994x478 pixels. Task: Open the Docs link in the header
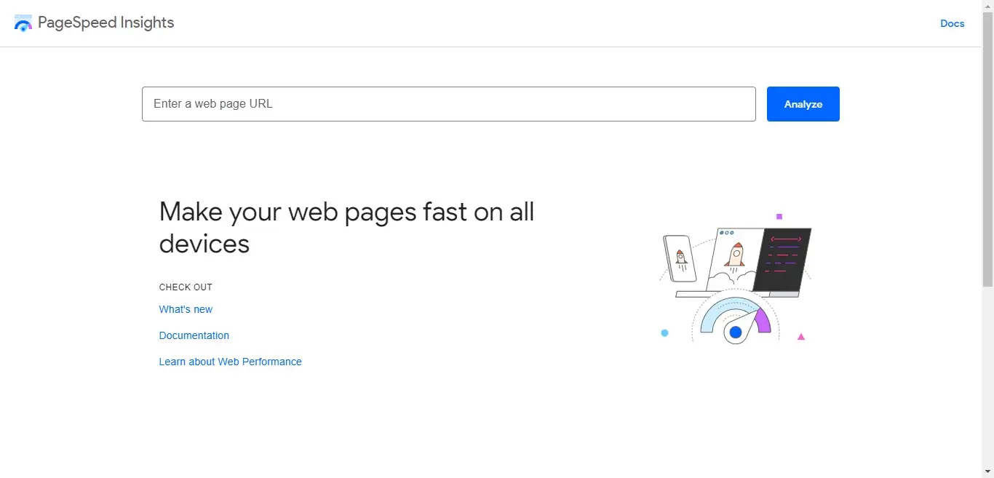coord(952,23)
